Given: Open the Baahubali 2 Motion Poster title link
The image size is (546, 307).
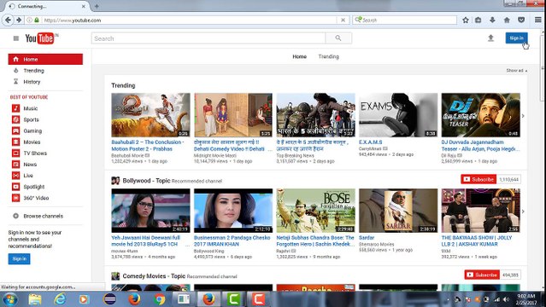Looking at the screenshot, I should 148,145.
